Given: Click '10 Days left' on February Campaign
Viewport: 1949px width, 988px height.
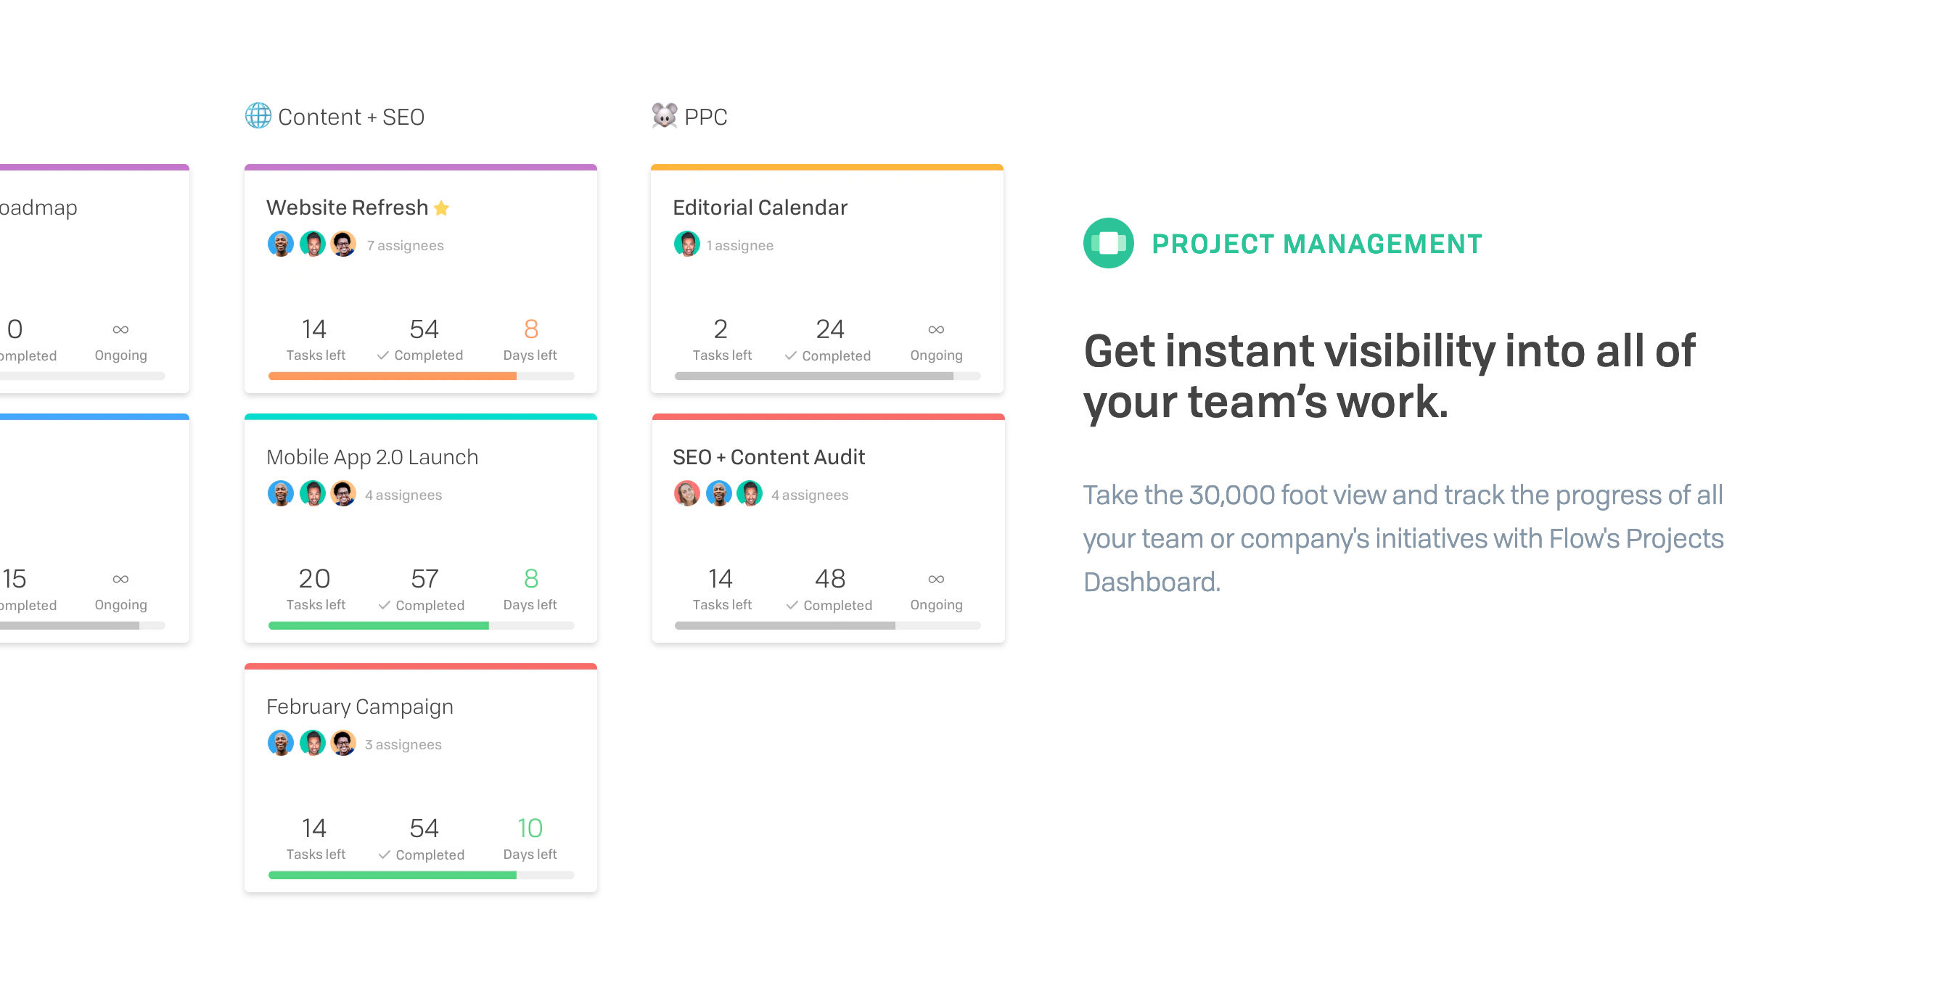Looking at the screenshot, I should (x=530, y=839).
